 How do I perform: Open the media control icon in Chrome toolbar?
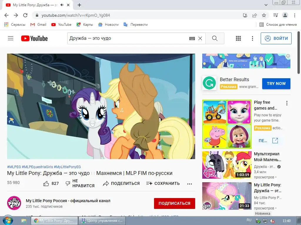275,15
